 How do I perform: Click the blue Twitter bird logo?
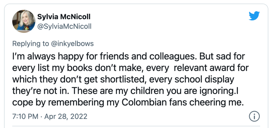tap(254, 16)
